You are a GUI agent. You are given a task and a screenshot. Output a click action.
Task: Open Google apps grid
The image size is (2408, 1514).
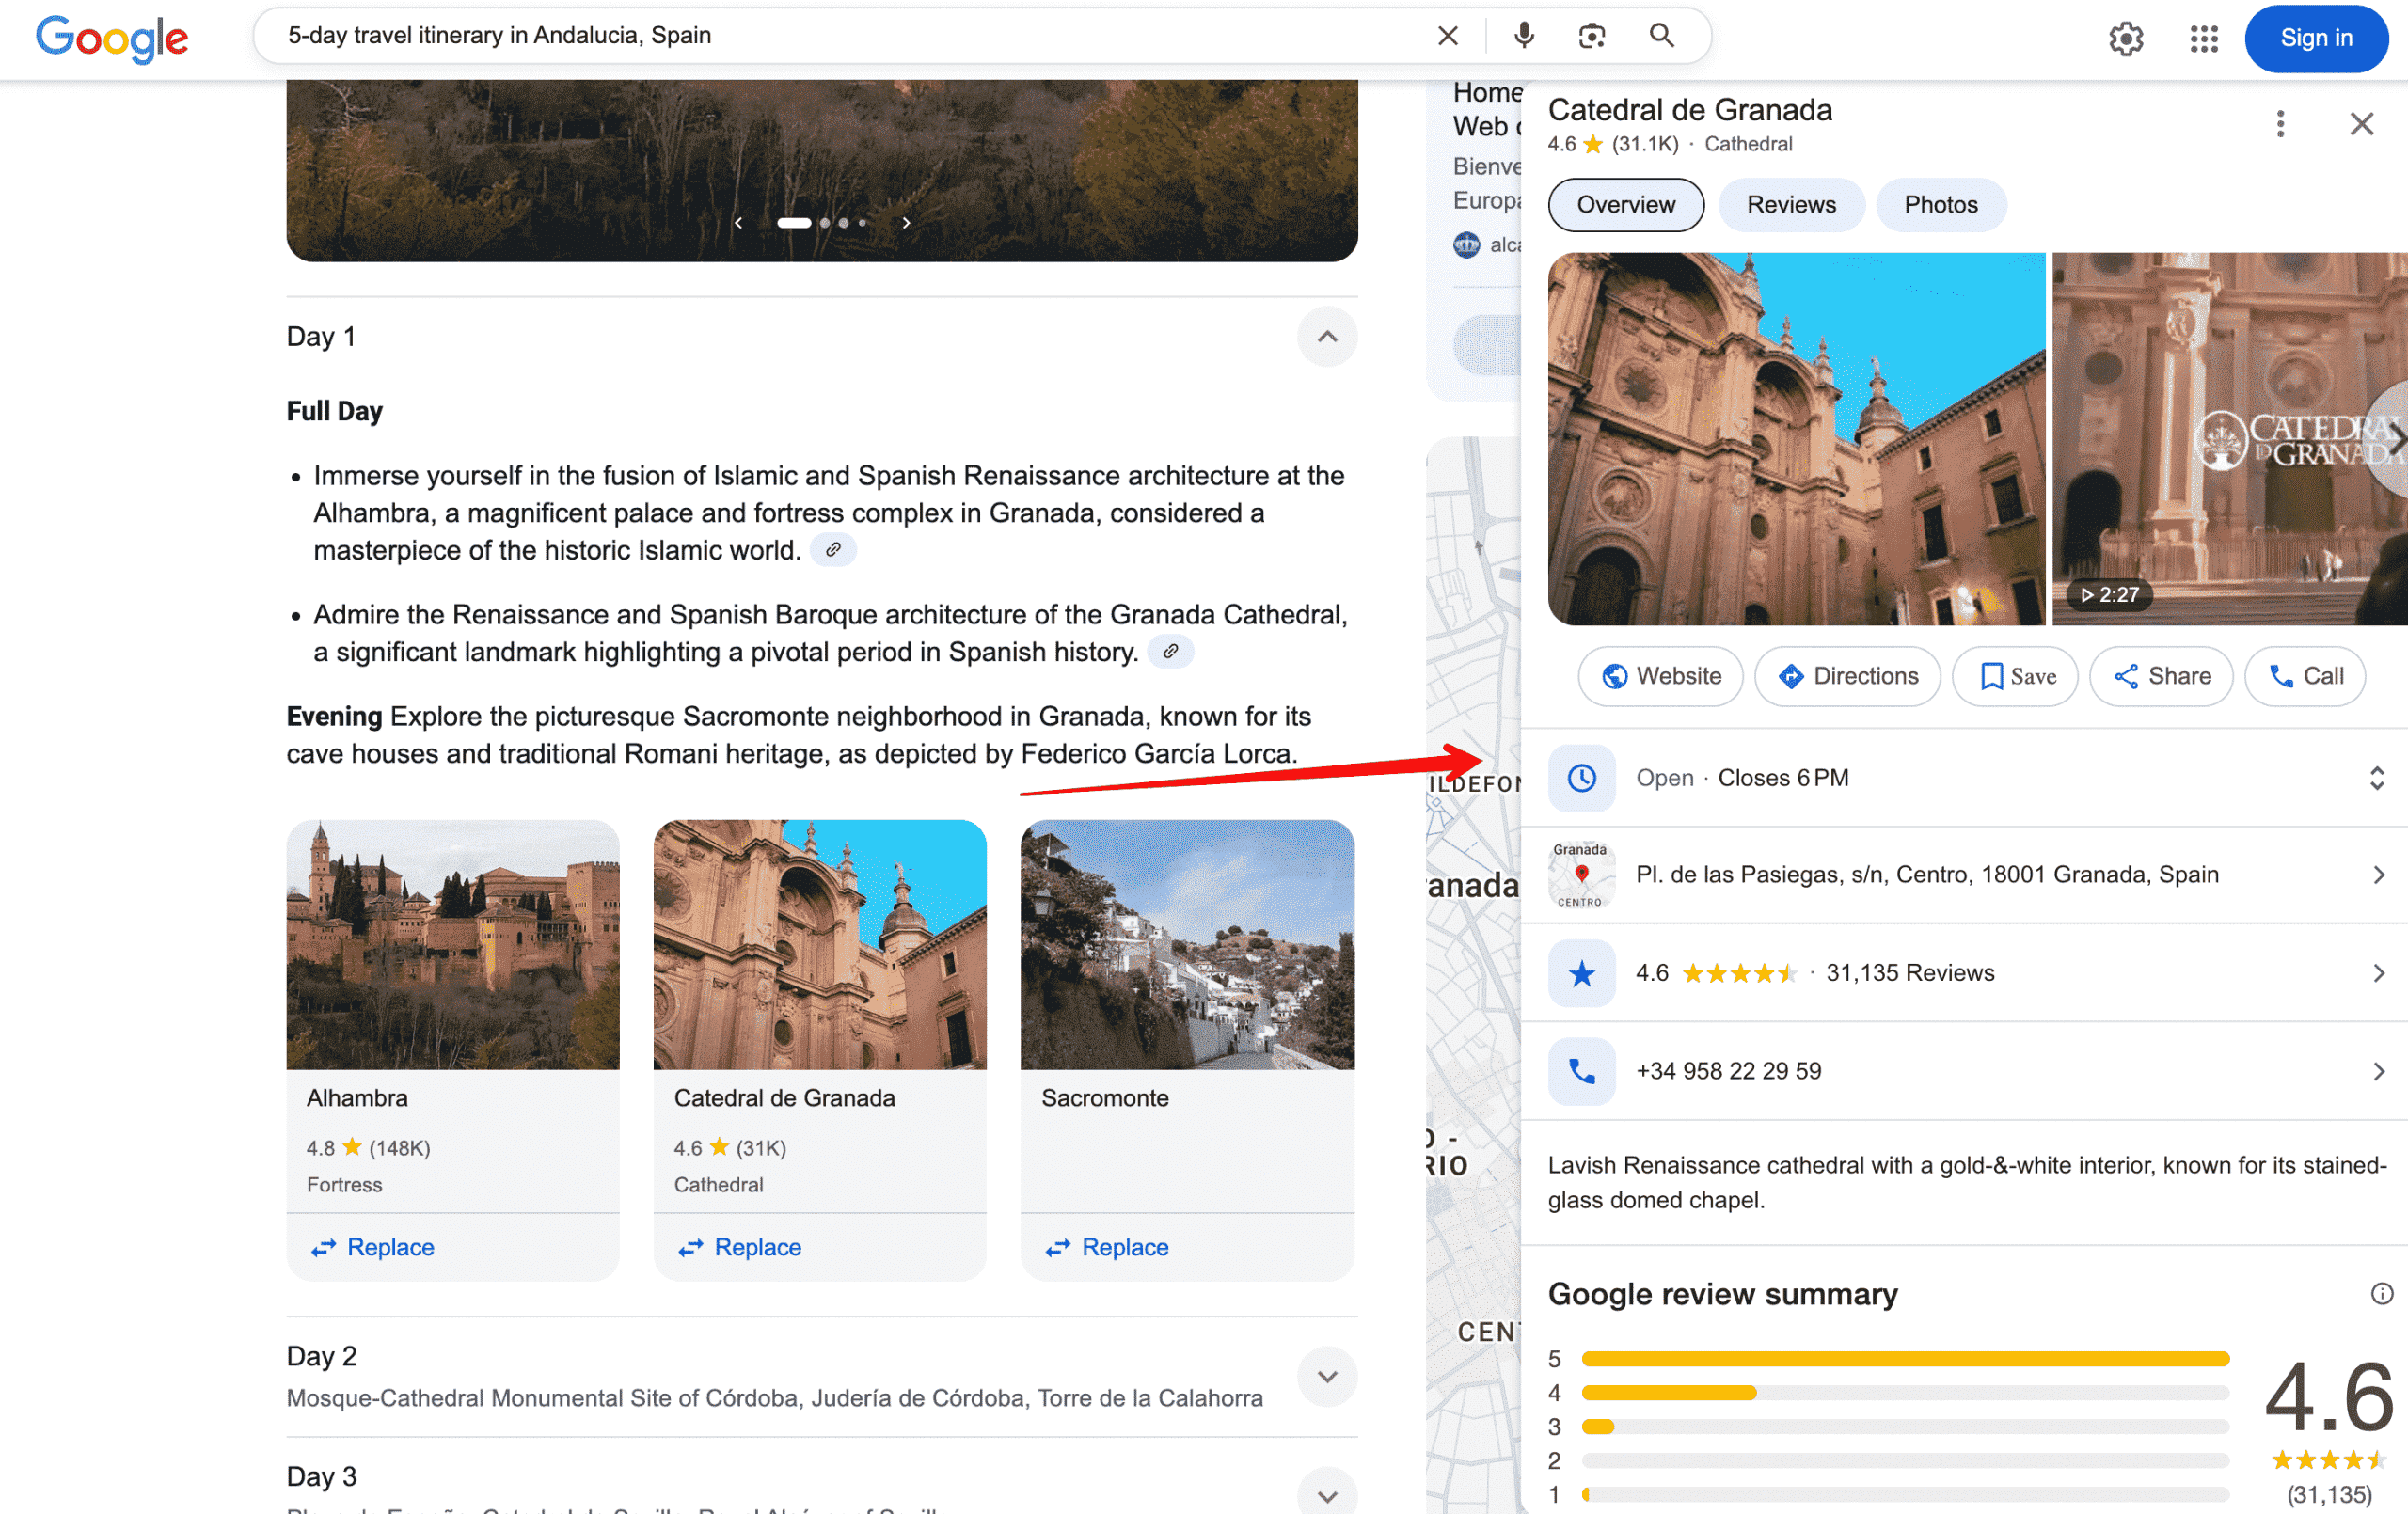pyautogui.click(x=2203, y=38)
